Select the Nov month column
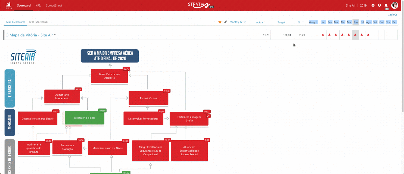The image size is (404, 174). tap(388, 22)
